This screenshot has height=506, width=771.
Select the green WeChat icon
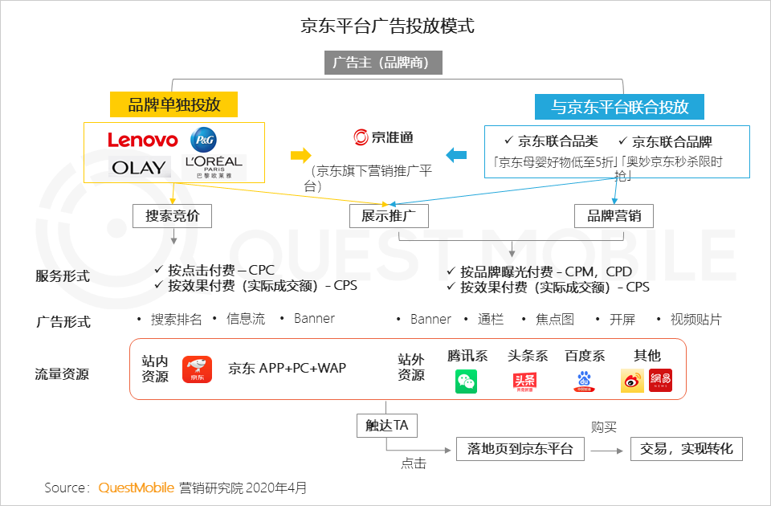(x=466, y=382)
